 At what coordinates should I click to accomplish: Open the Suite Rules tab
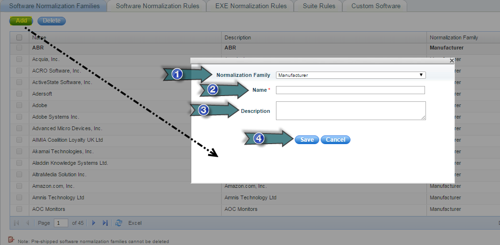click(x=319, y=6)
